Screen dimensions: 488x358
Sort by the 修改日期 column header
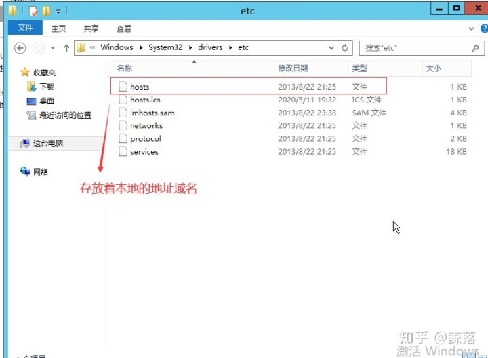tap(293, 68)
